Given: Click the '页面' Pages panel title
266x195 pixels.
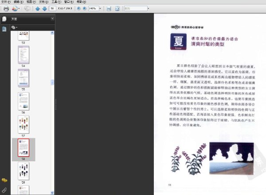Looking at the screenshot, I should 14,19.
